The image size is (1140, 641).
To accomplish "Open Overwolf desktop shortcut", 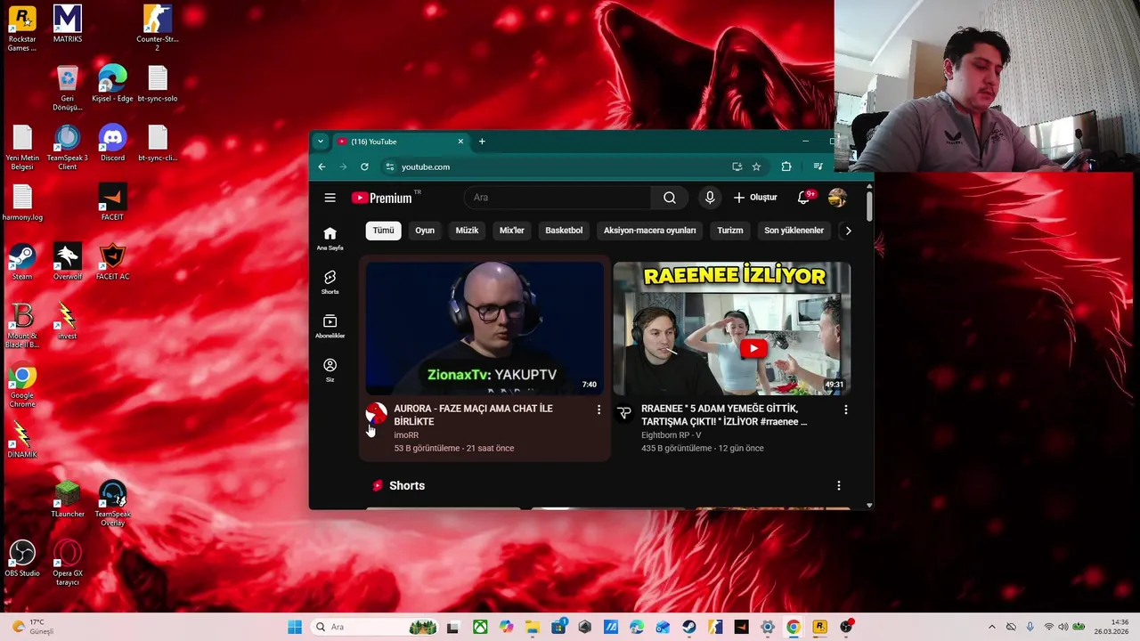I will tap(68, 262).
